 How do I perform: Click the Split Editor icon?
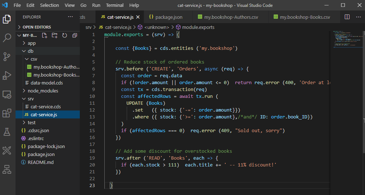click(x=347, y=17)
